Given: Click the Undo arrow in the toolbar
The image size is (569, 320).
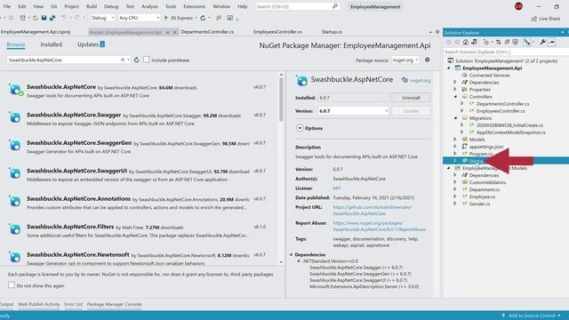Looking at the screenshot, I should click(64, 18).
